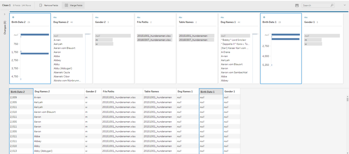Click the magnifier icon in Search box
This screenshot has height=154, width=349.
point(332,5)
